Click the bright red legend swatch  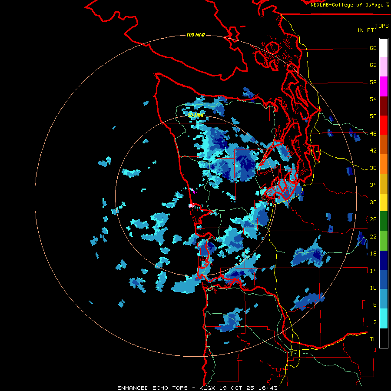click(x=384, y=125)
